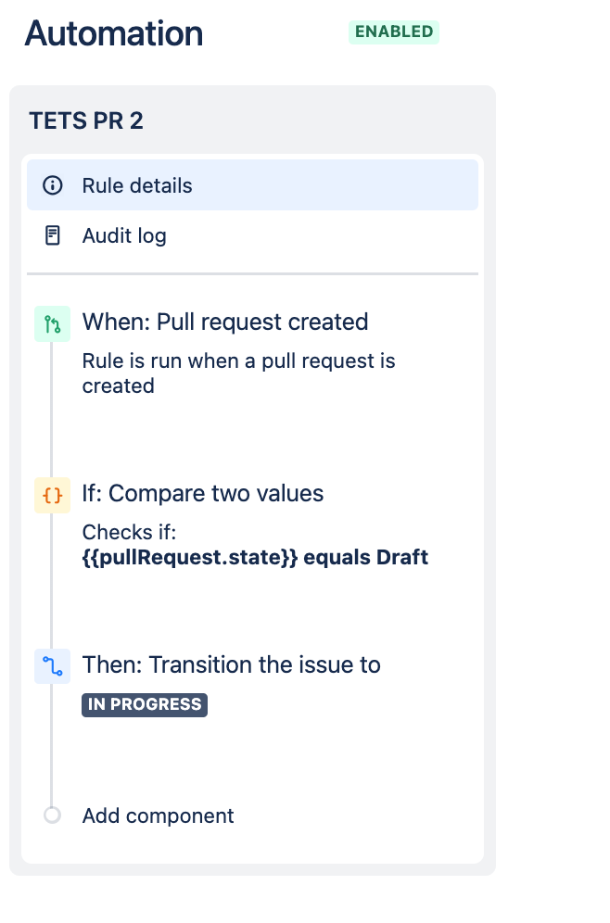Open the Transition the issue action
The width and height of the screenshot is (610, 923).
pos(232,664)
